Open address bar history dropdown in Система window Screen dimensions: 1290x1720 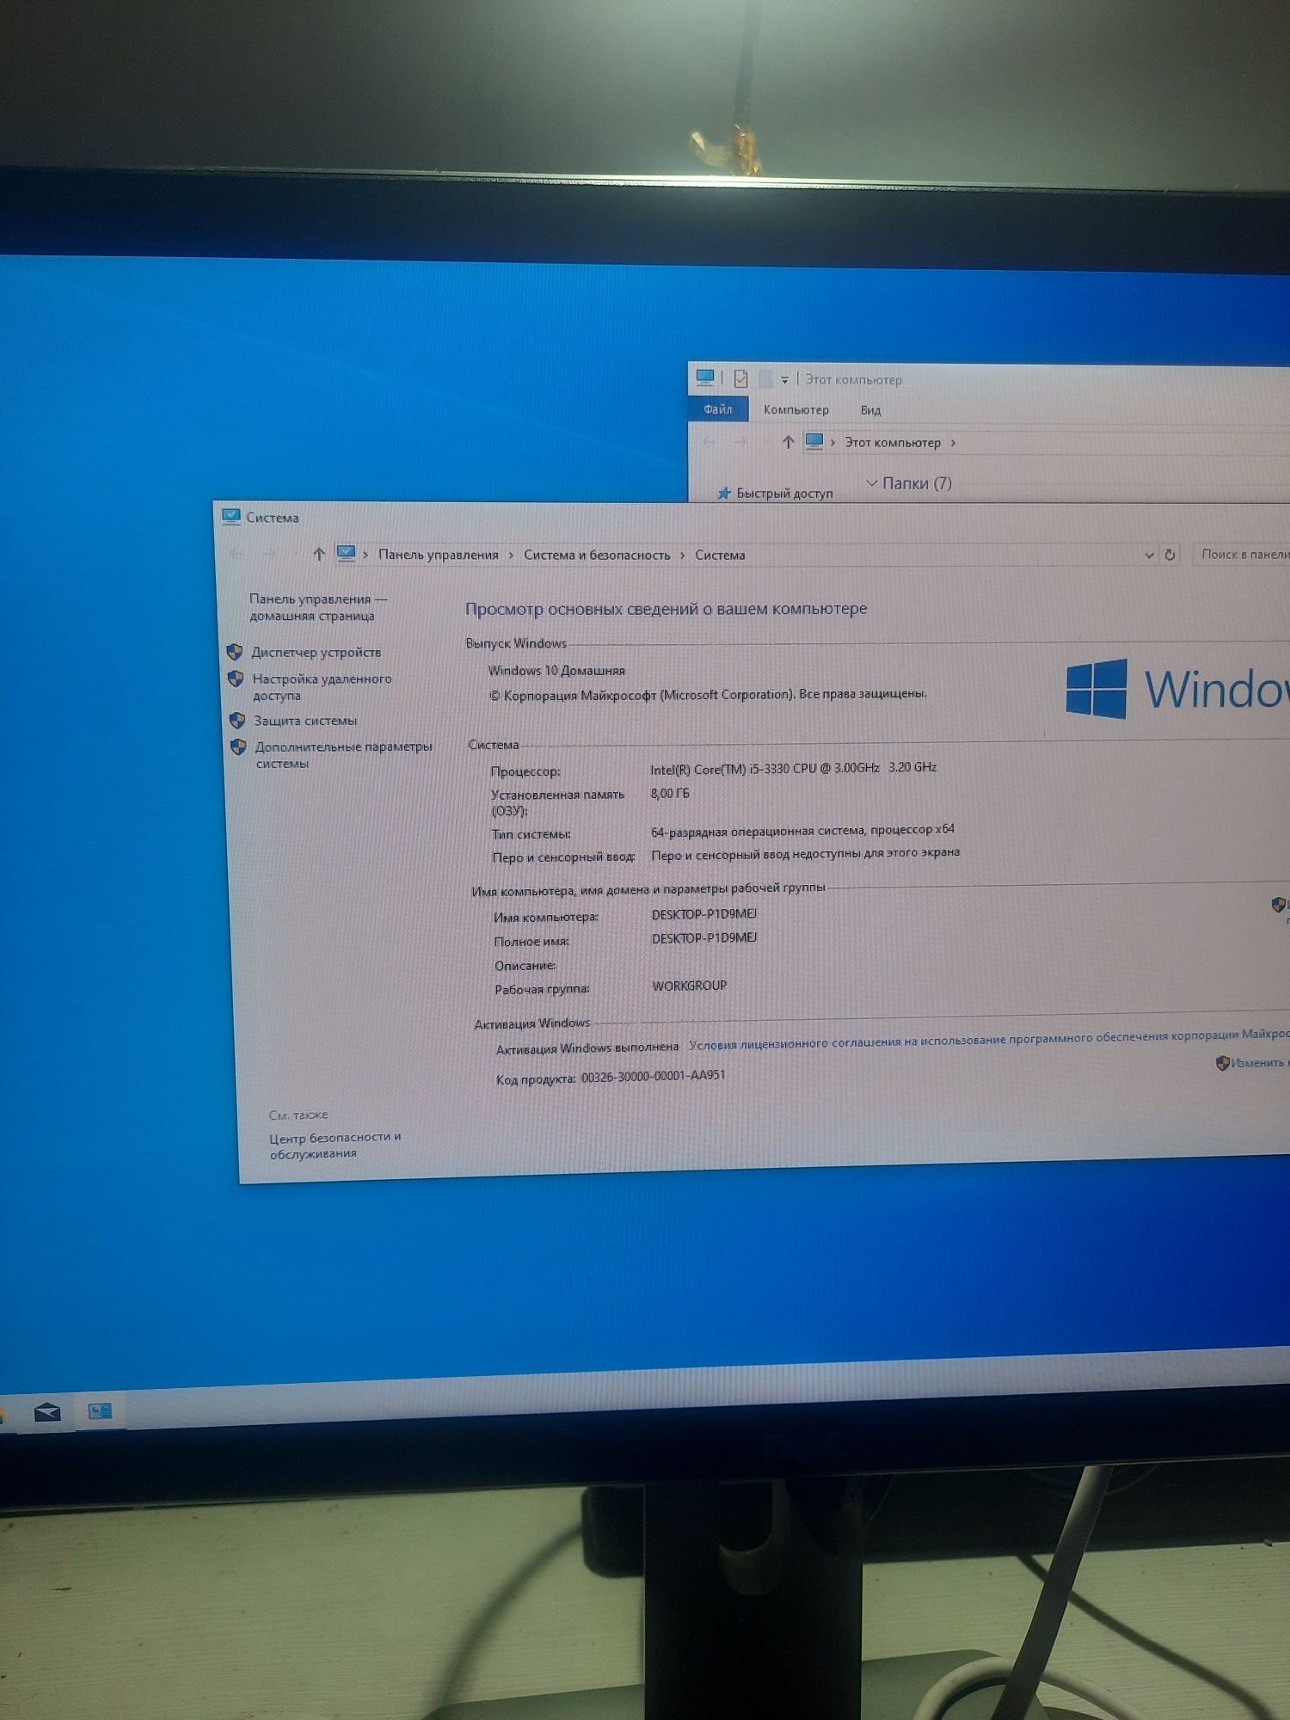[1149, 556]
